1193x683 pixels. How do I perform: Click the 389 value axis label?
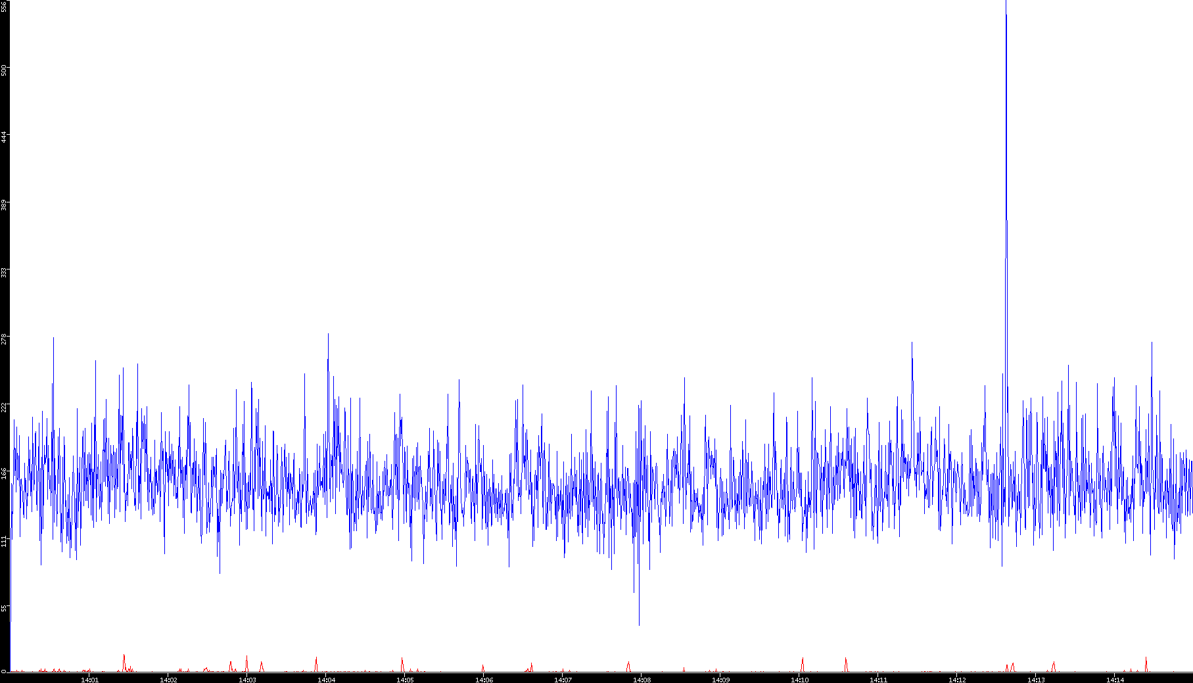(4, 204)
